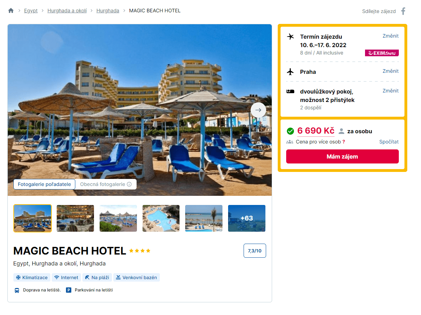Open the Egypt breadcrumb link
This screenshot has height=315, width=421.
[31, 11]
